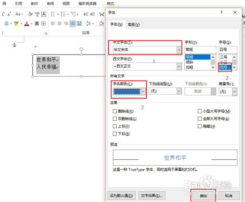Screen dimensions: 245x202
Task: Click the yellow text highlight icon
Action: [16, 23]
